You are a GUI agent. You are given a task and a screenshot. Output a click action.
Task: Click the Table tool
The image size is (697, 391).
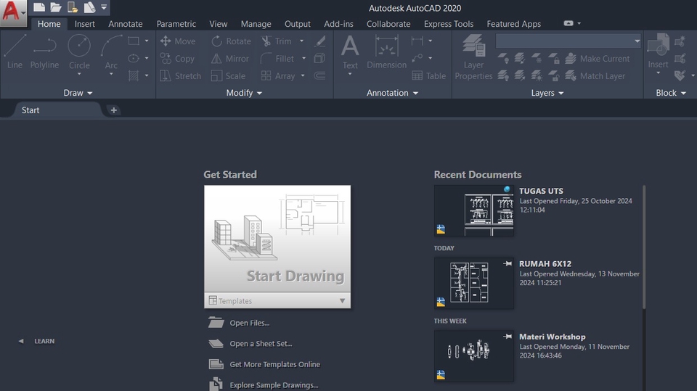429,76
